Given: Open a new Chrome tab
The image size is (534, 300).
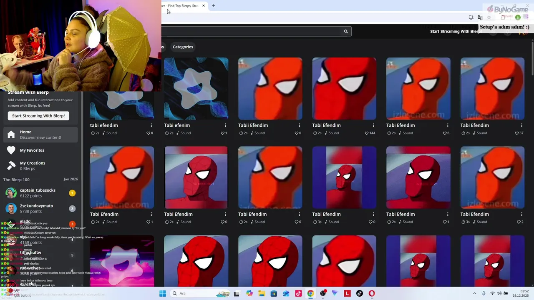Looking at the screenshot, I should pos(214,6).
